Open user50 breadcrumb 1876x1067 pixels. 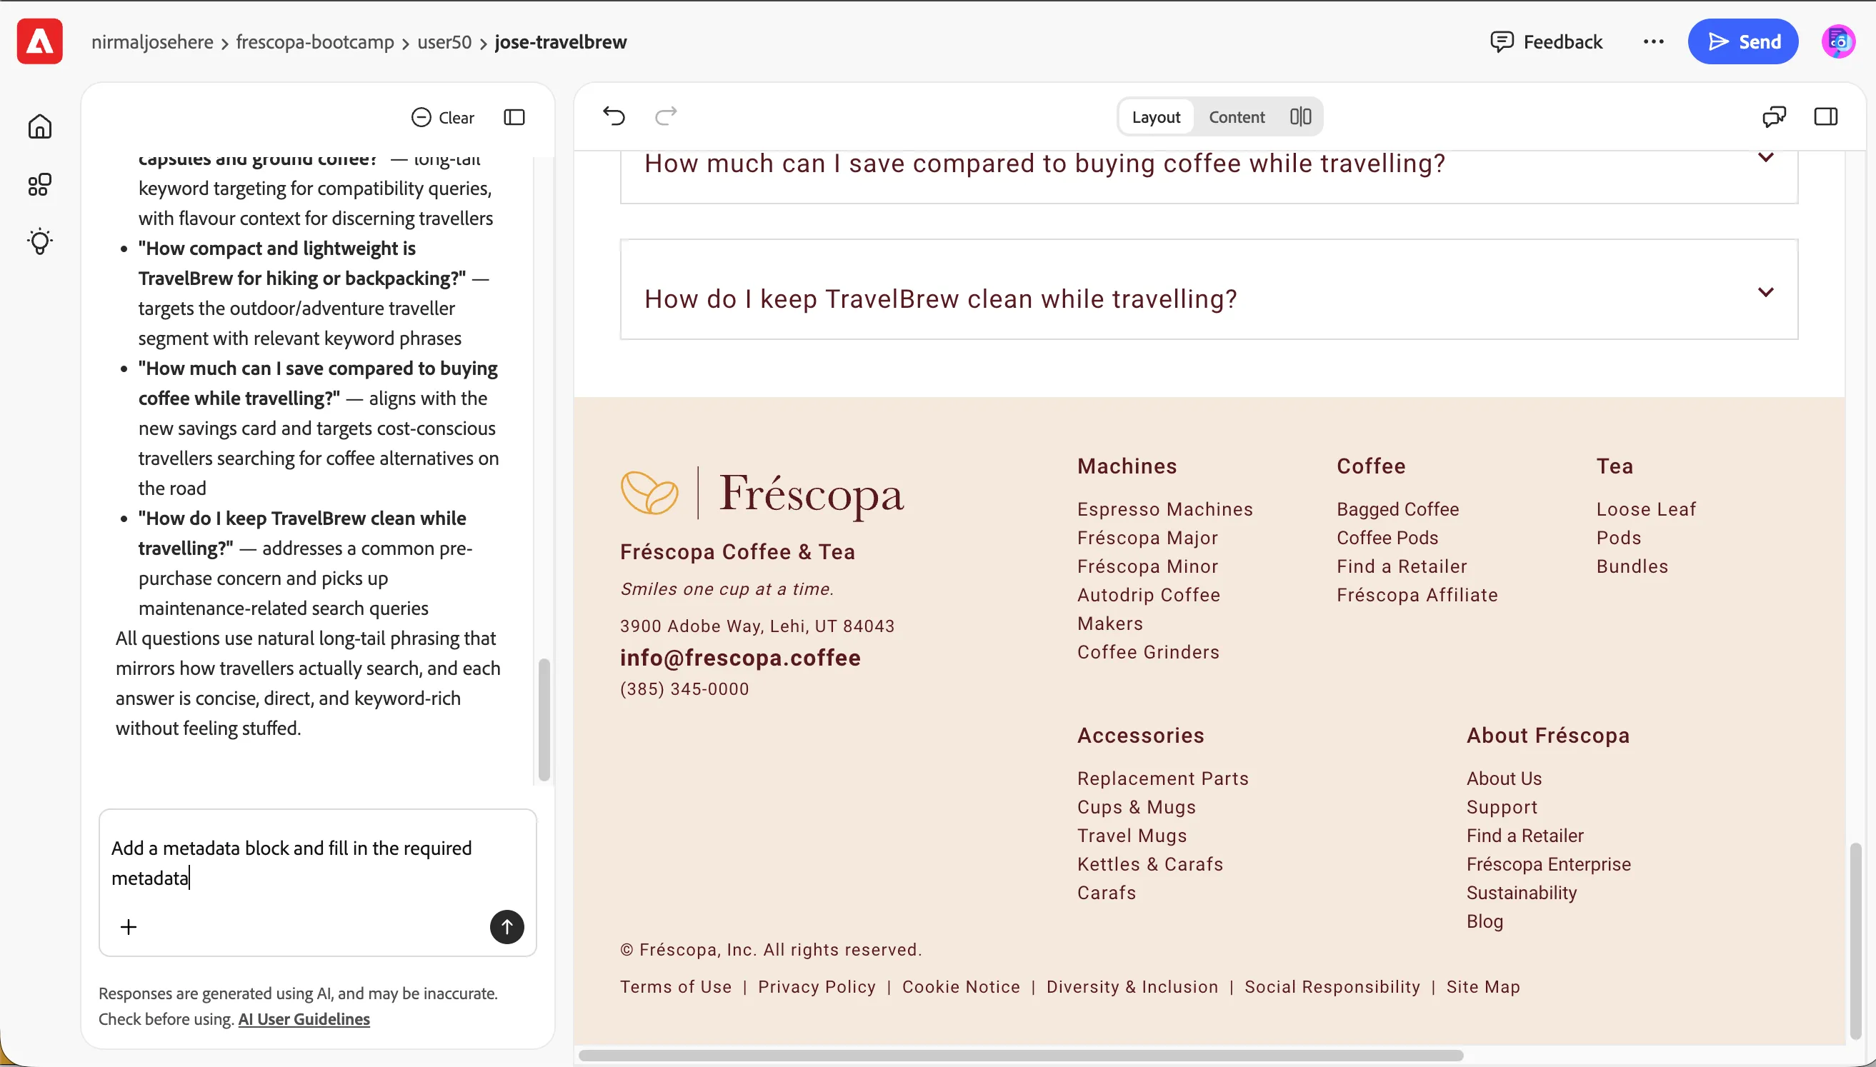tap(444, 41)
